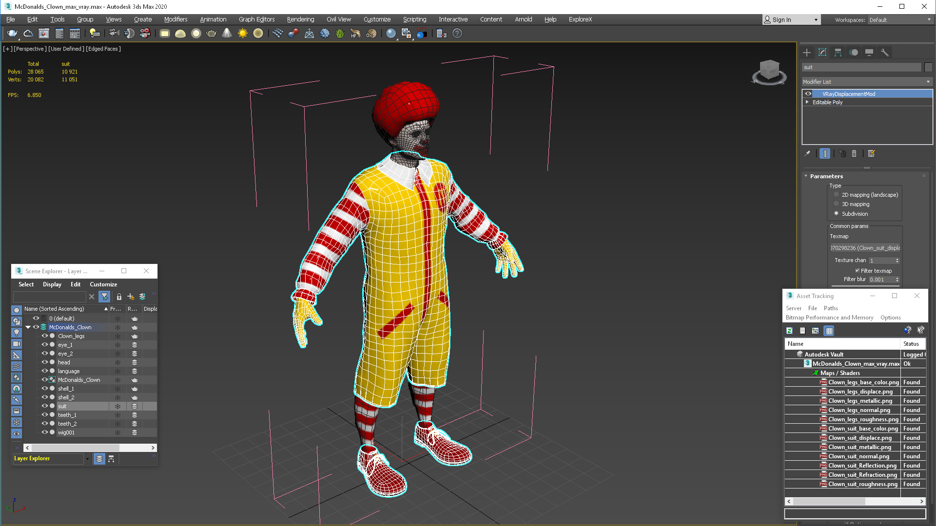The height and width of the screenshot is (526, 936).
Task: Click the suit object name field
Action: pyautogui.click(x=861, y=67)
